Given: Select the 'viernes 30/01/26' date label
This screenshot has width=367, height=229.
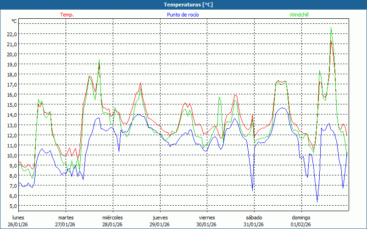Looking at the screenshot, I should click(207, 221).
